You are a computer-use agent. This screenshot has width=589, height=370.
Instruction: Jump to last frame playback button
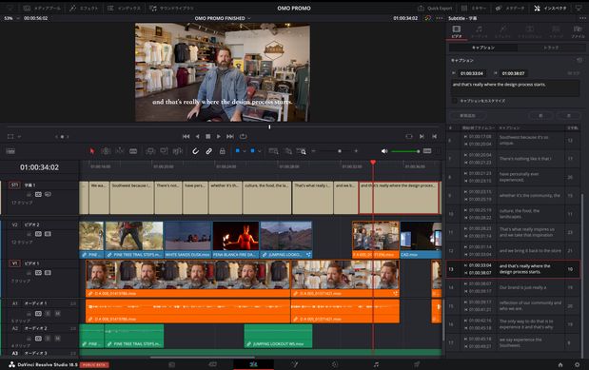pyautogui.click(x=230, y=136)
